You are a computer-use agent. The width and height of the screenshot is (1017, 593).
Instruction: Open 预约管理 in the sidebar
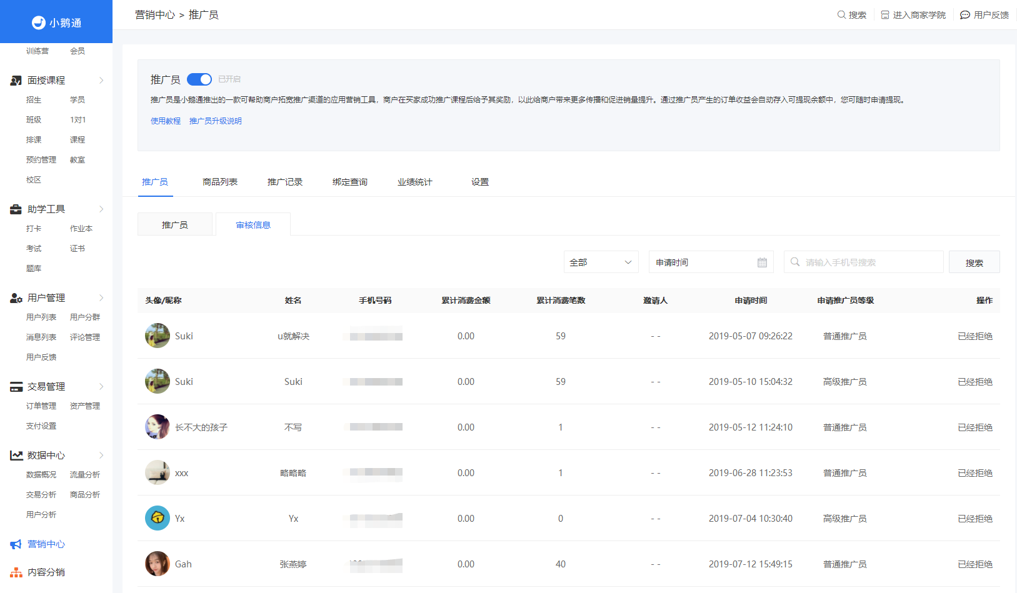pyautogui.click(x=41, y=160)
